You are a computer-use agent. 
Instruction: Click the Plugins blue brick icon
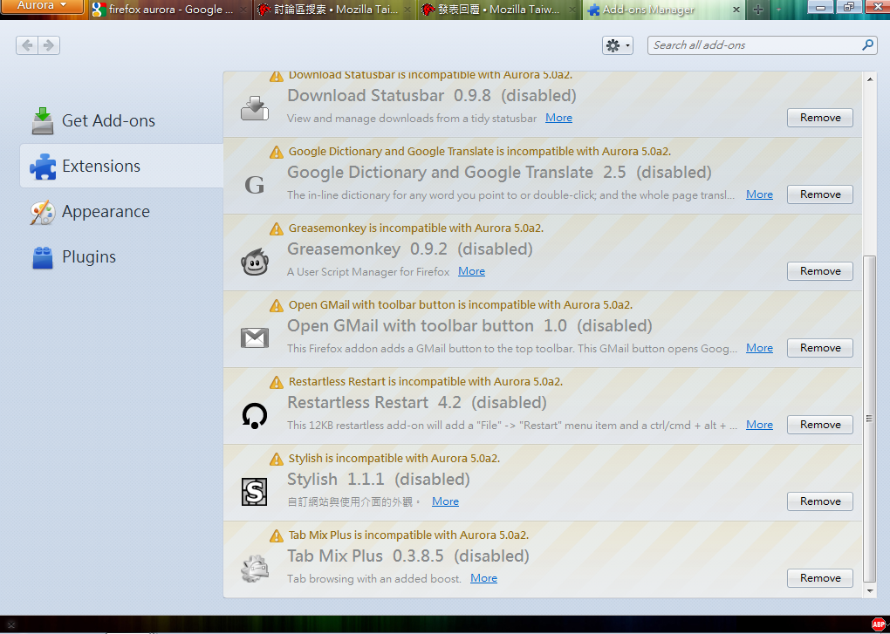point(43,258)
